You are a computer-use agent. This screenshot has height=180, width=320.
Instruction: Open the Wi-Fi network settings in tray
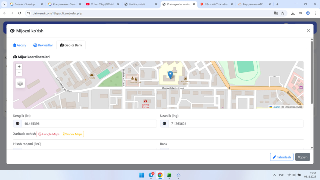click(289, 175)
